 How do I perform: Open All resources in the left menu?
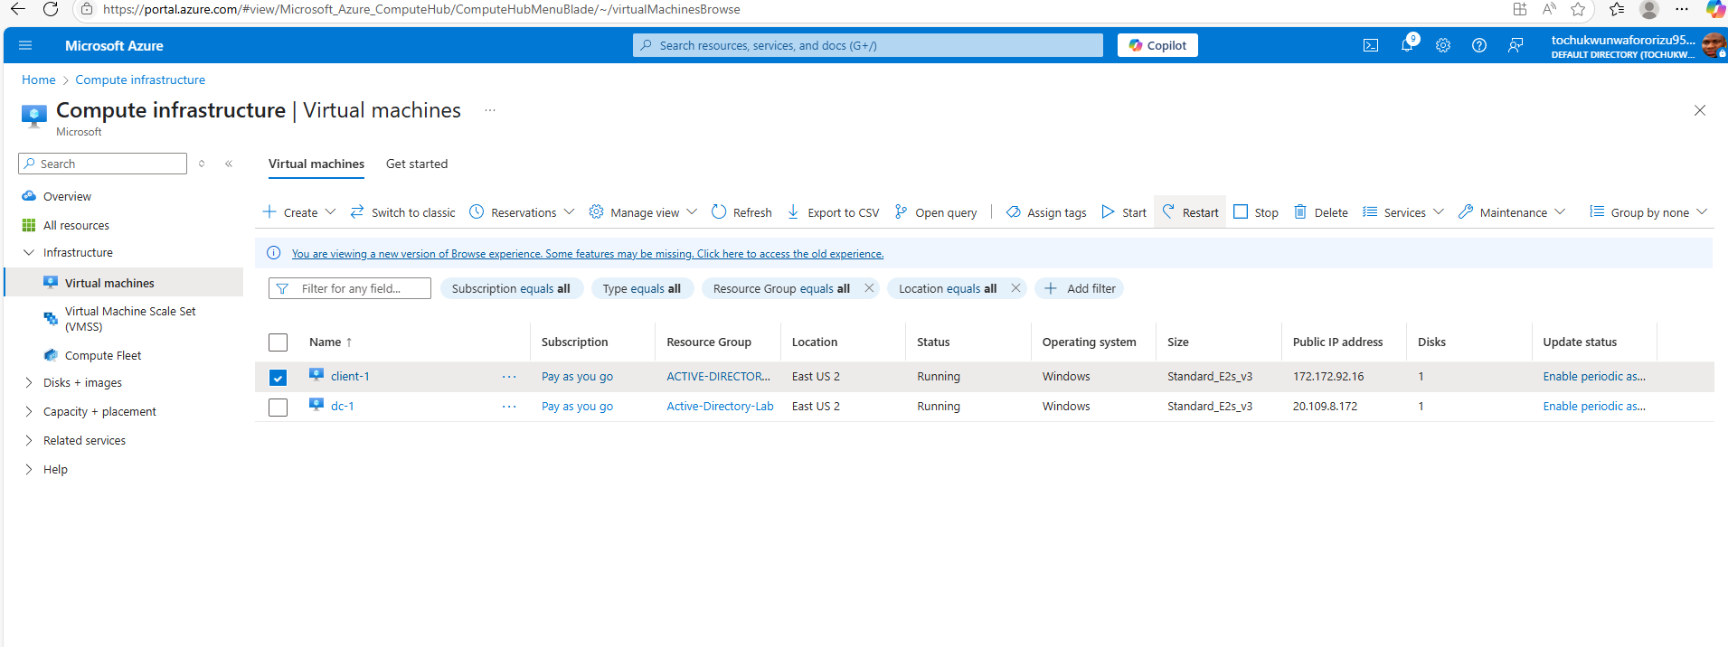[76, 225]
